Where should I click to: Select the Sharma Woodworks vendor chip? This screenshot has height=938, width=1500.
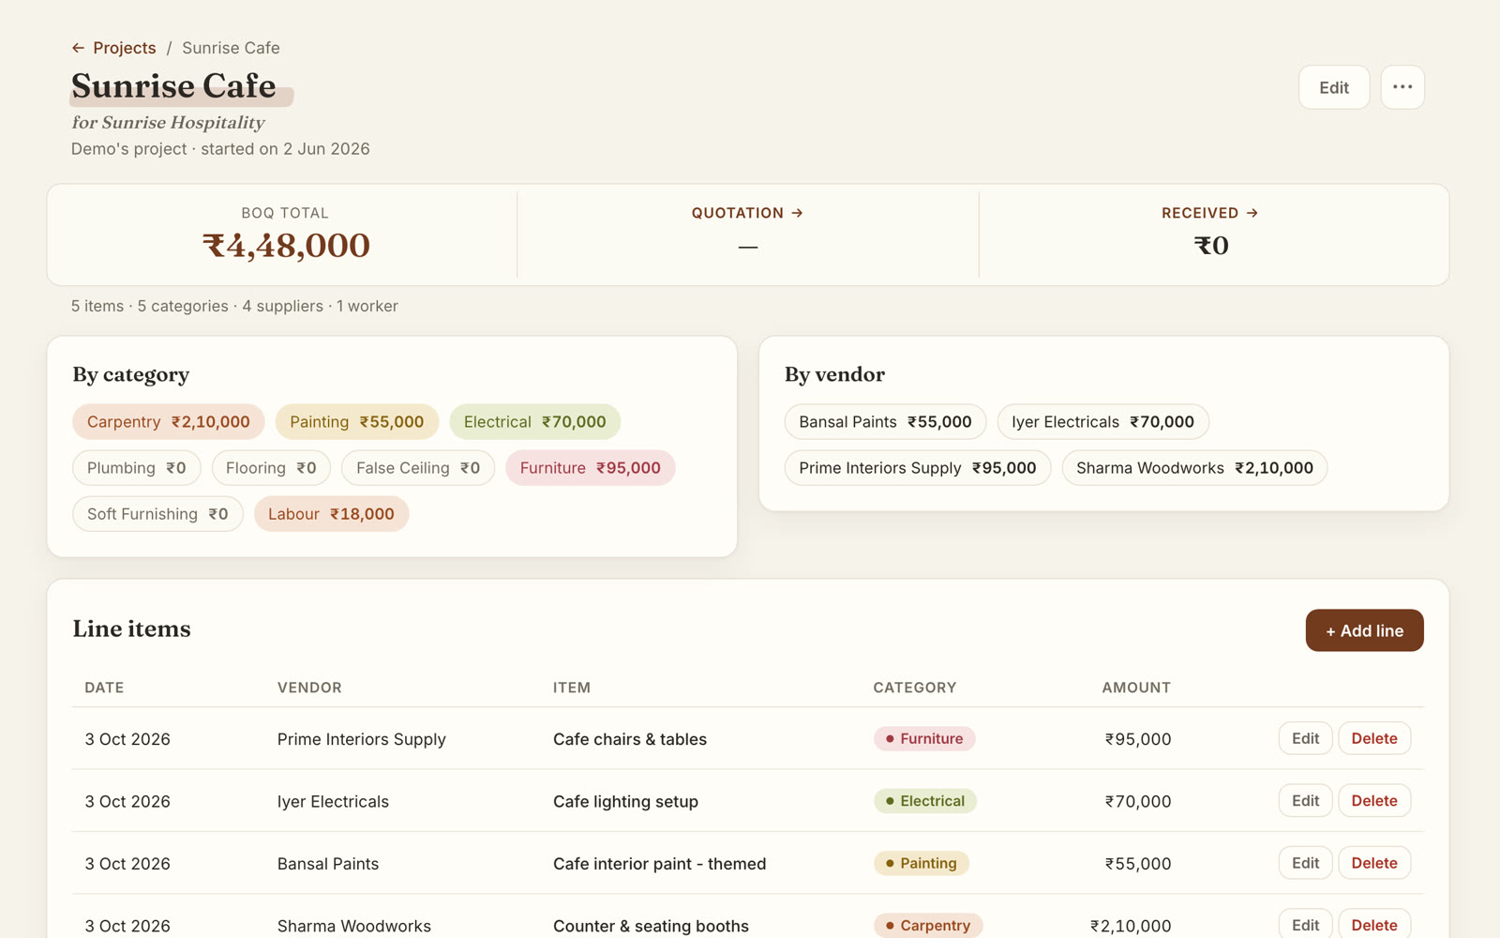[1194, 468]
